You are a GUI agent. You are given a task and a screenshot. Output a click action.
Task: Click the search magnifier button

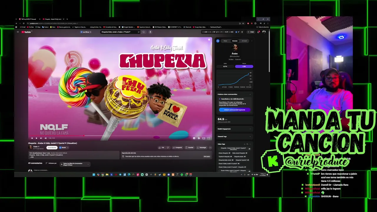coord(143,32)
